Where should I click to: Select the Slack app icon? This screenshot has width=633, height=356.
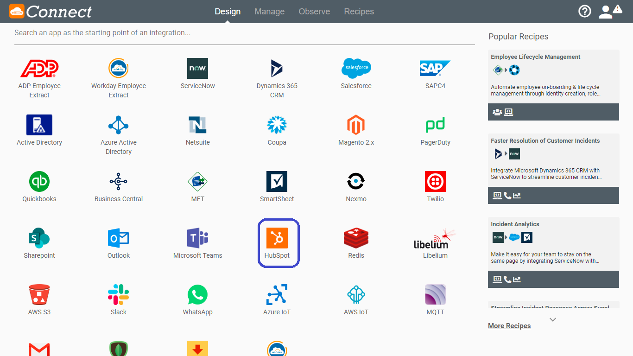coord(119,295)
